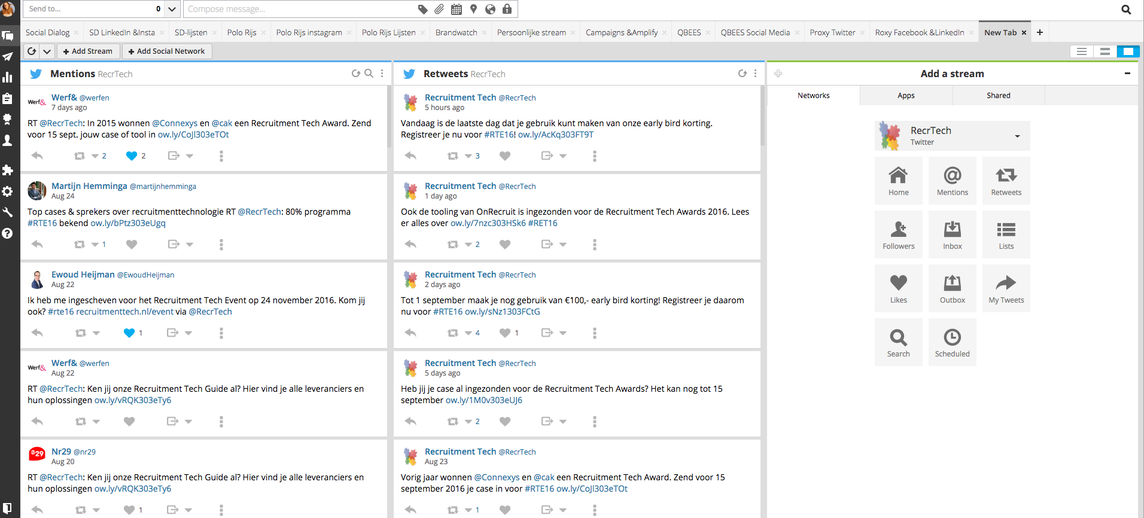Open the scheduling calendar icon
Screen dimensions: 1144x518
(x=456, y=9)
